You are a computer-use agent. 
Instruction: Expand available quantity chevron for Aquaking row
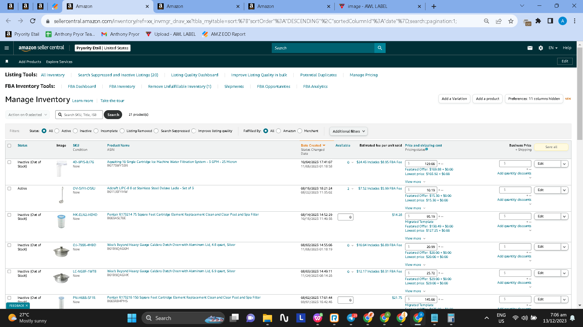353,162
